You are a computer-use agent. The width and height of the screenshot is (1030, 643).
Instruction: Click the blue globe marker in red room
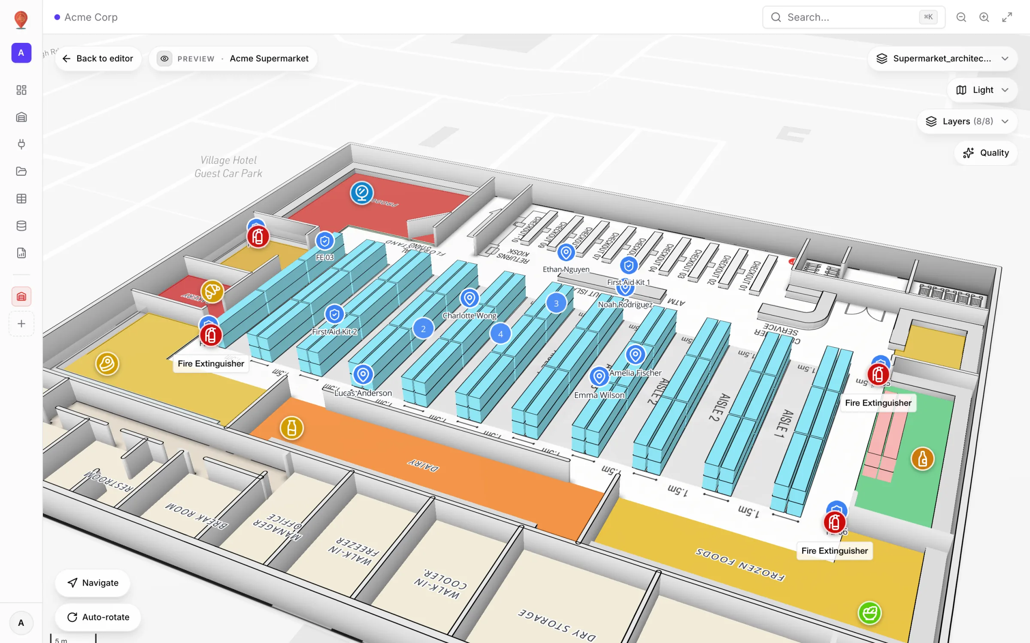pyautogui.click(x=362, y=193)
